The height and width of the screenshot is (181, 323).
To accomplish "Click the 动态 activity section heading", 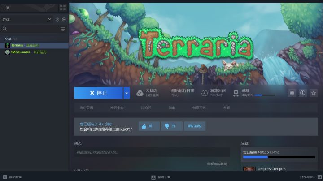I will tap(78, 143).
